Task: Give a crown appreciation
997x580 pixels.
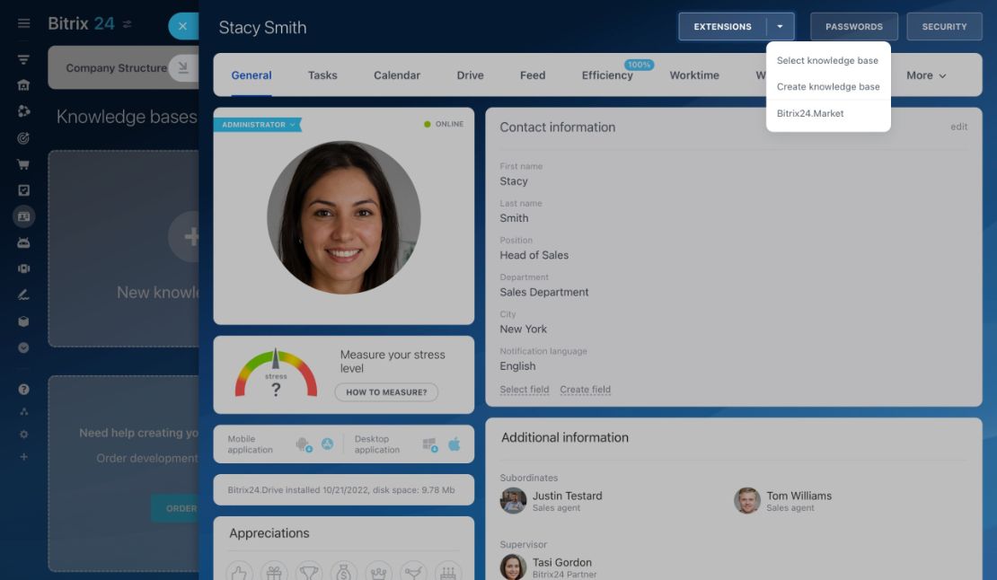Action: (x=378, y=573)
